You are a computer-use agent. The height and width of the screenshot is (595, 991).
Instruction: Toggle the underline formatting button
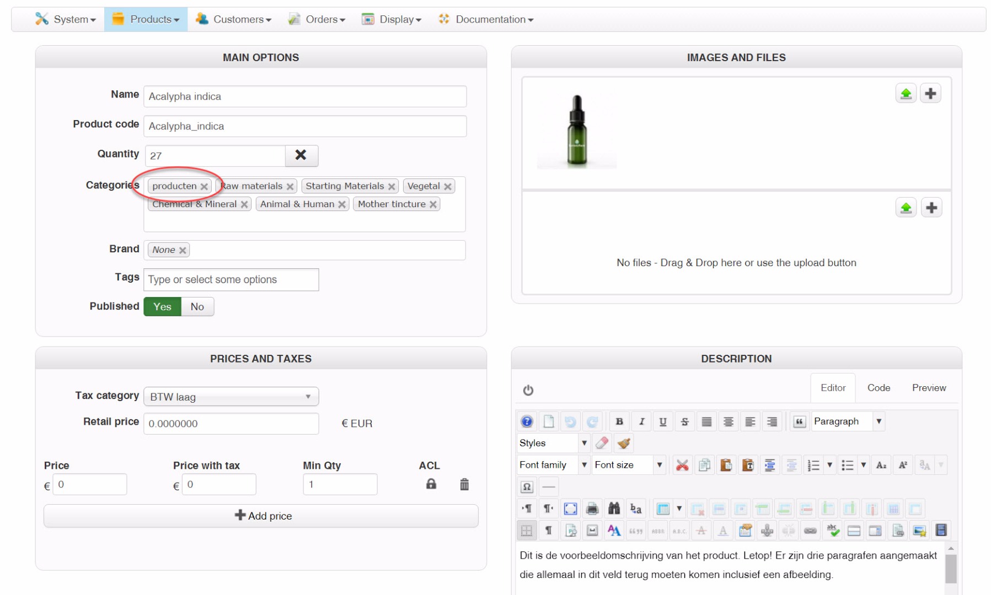click(x=663, y=421)
